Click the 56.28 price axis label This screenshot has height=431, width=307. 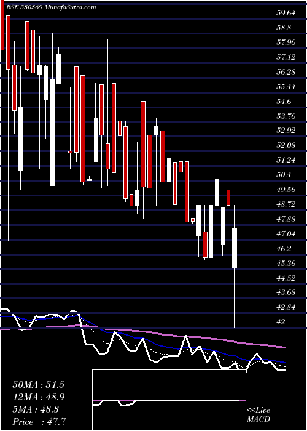(x=287, y=72)
